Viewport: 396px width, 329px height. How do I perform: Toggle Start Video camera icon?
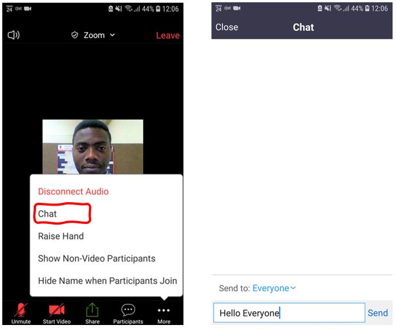(56, 310)
